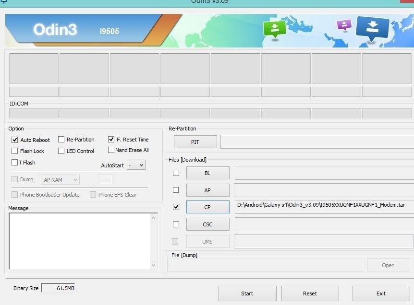Browse for a PIT file
The image size is (414, 305).
tap(195, 142)
